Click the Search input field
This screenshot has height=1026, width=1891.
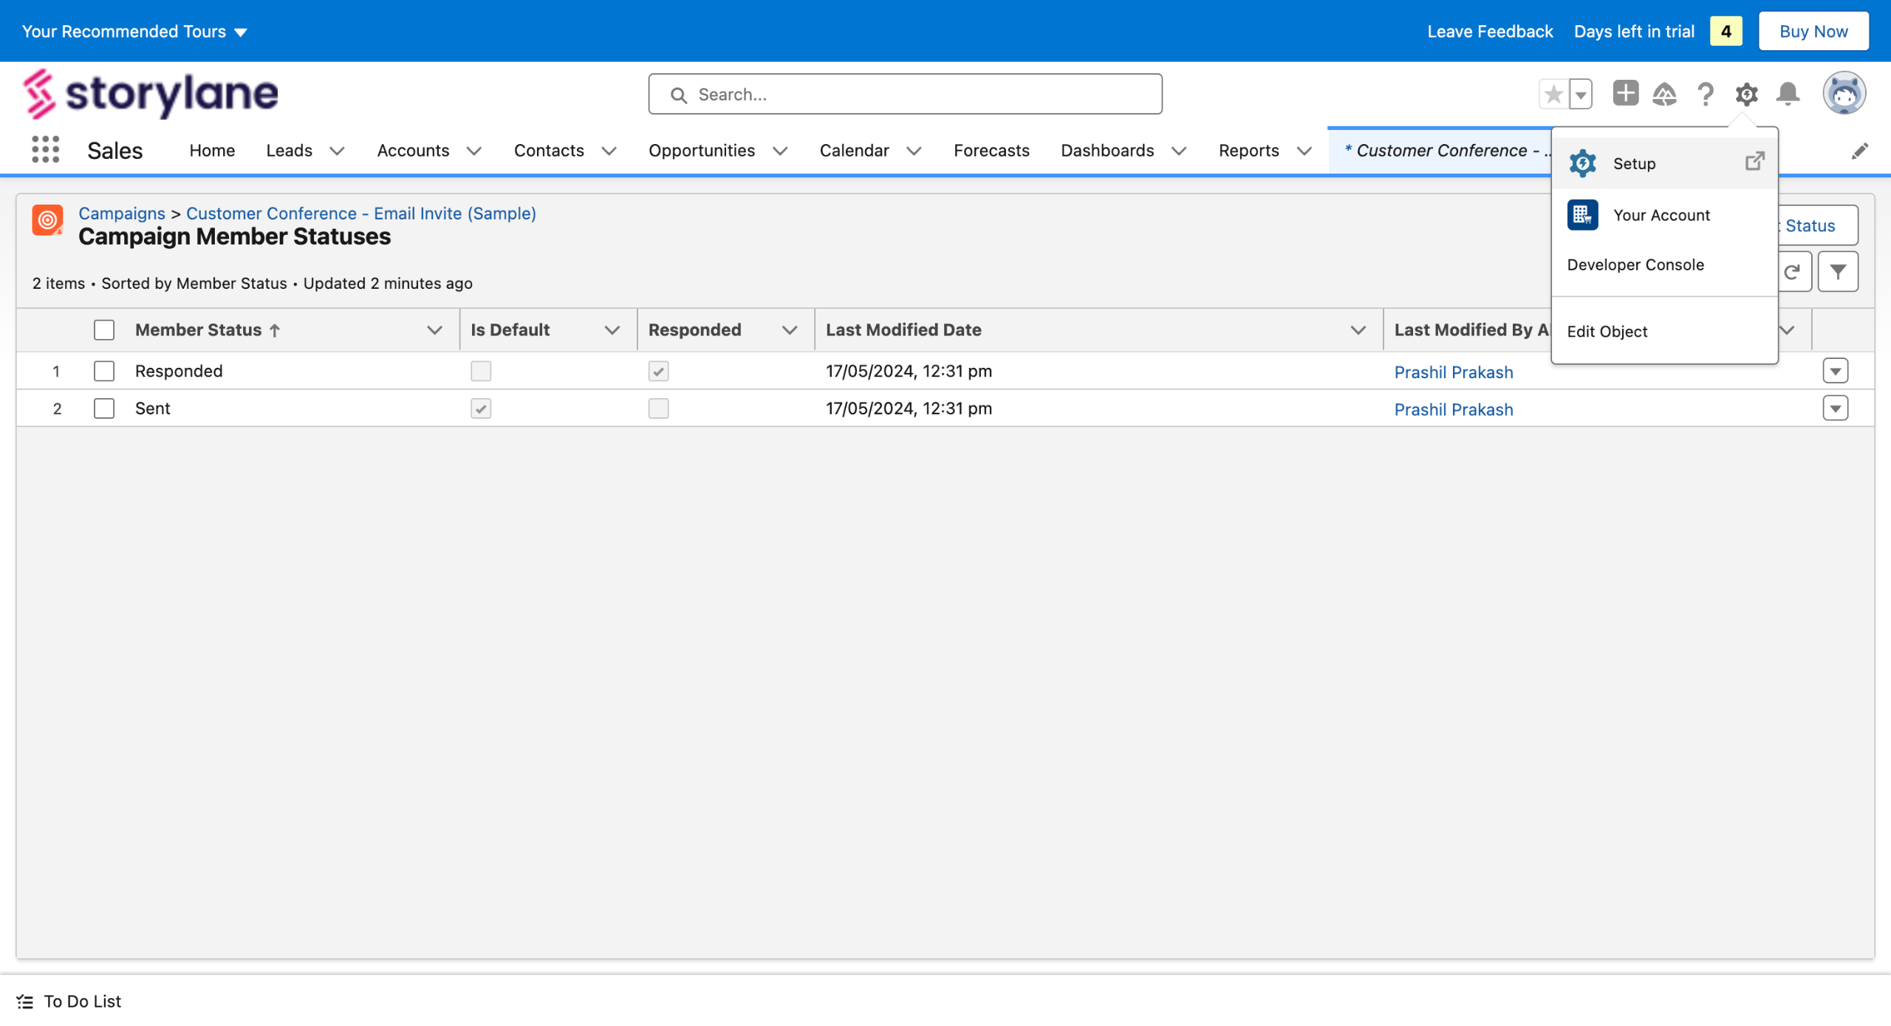point(905,94)
